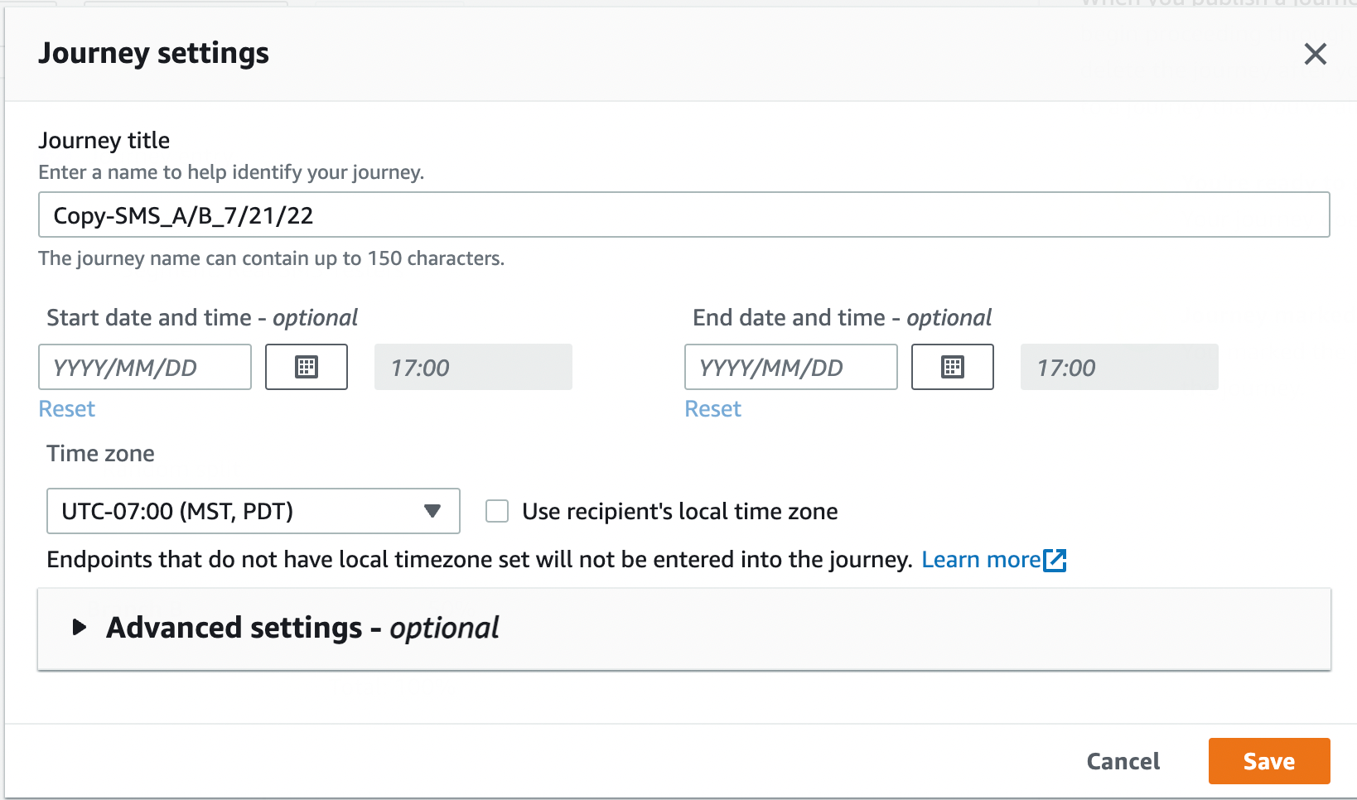Viewport: 1357px width, 800px height.
Task: Reset the start date and time
Action: (67, 409)
